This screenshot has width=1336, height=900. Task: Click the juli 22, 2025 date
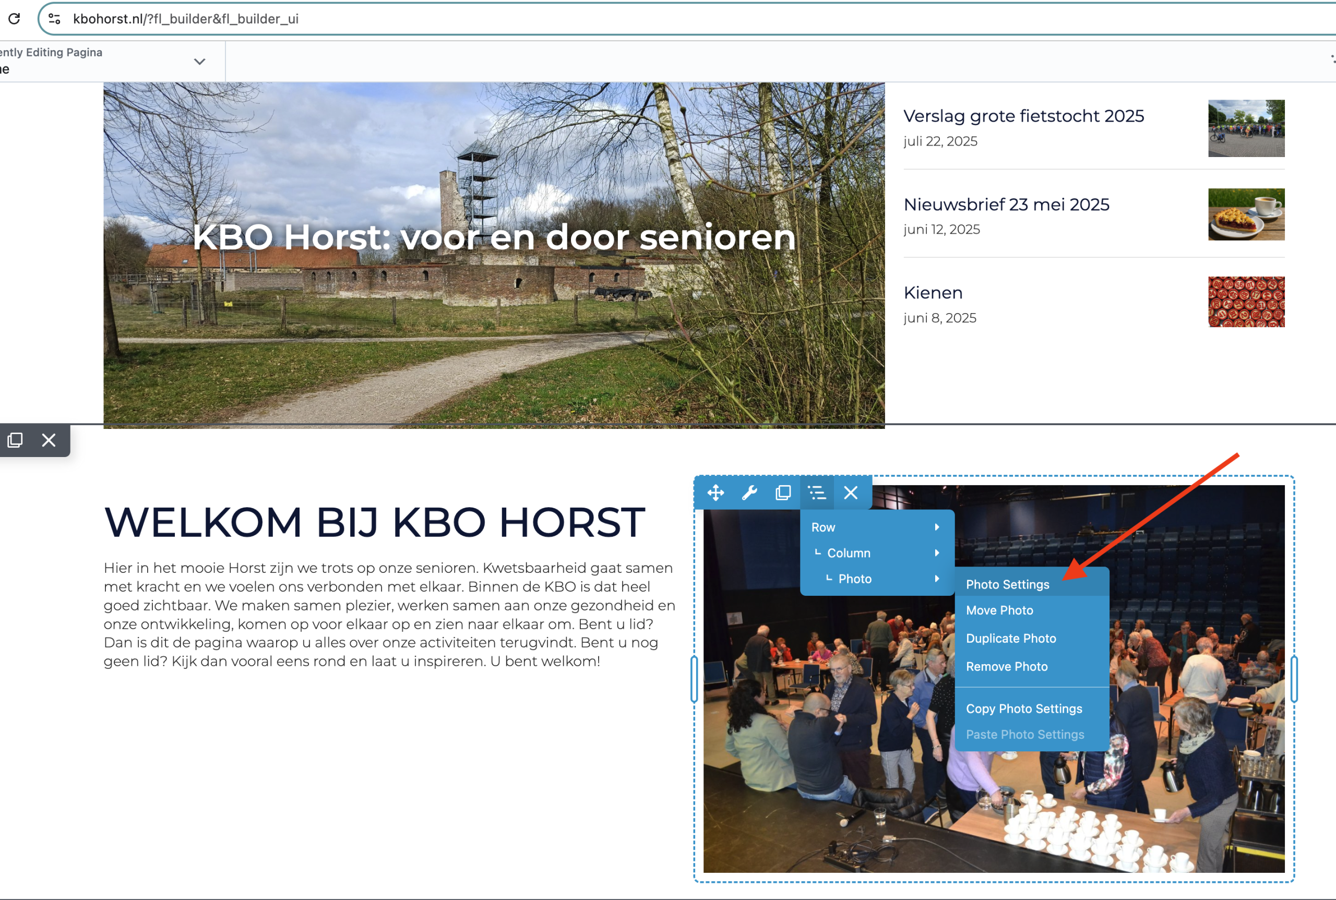940,141
